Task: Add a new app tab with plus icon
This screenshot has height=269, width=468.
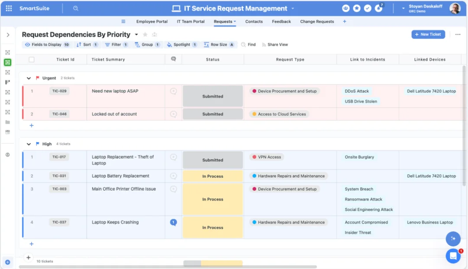Action: 345,22
